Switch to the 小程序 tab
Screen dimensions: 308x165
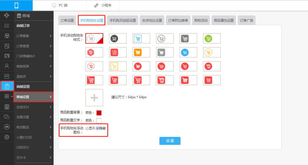coord(103,5)
